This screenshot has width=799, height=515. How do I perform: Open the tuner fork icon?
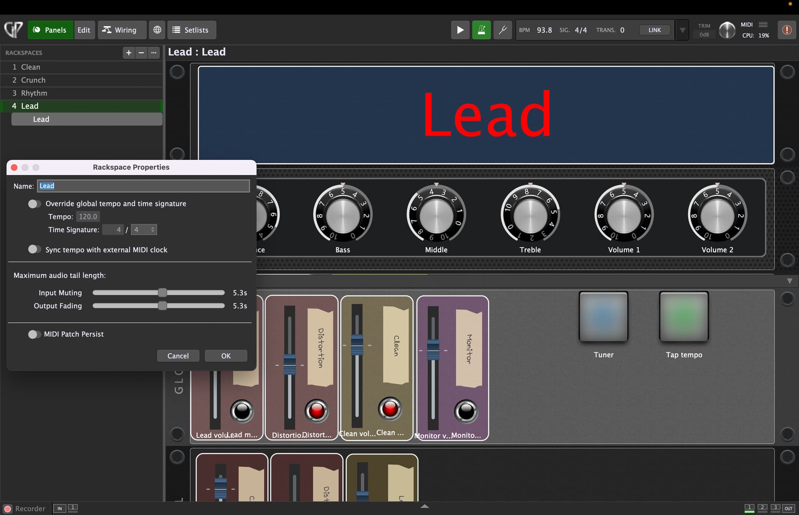[502, 30]
